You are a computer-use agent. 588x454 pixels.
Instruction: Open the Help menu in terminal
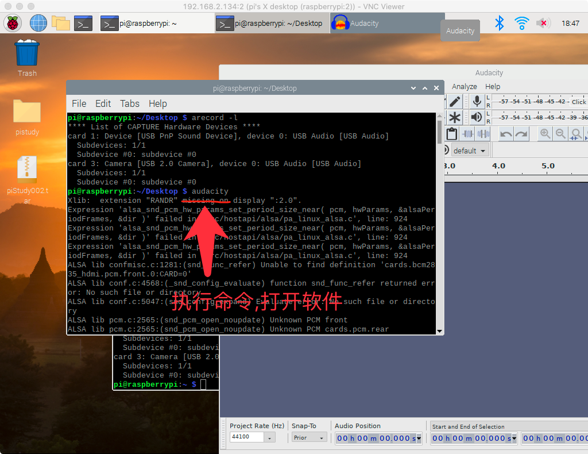tap(157, 103)
